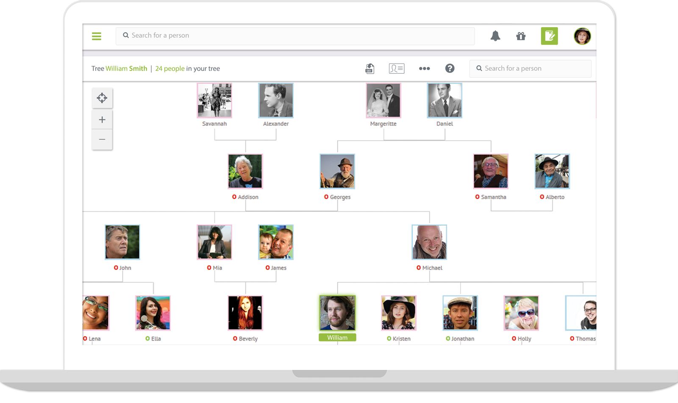This screenshot has width=678, height=403.
Task: Export the tree with the GED file icon
Action: 369,68
